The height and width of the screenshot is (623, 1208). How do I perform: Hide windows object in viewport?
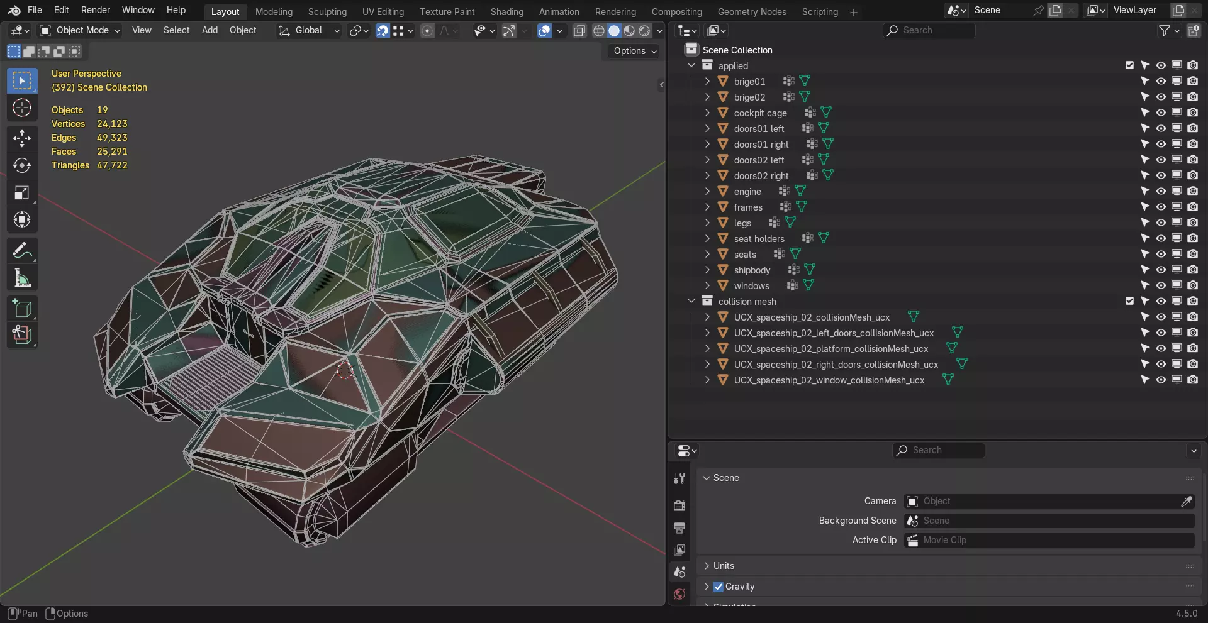pyautogui.click(x=1161, y=285)
